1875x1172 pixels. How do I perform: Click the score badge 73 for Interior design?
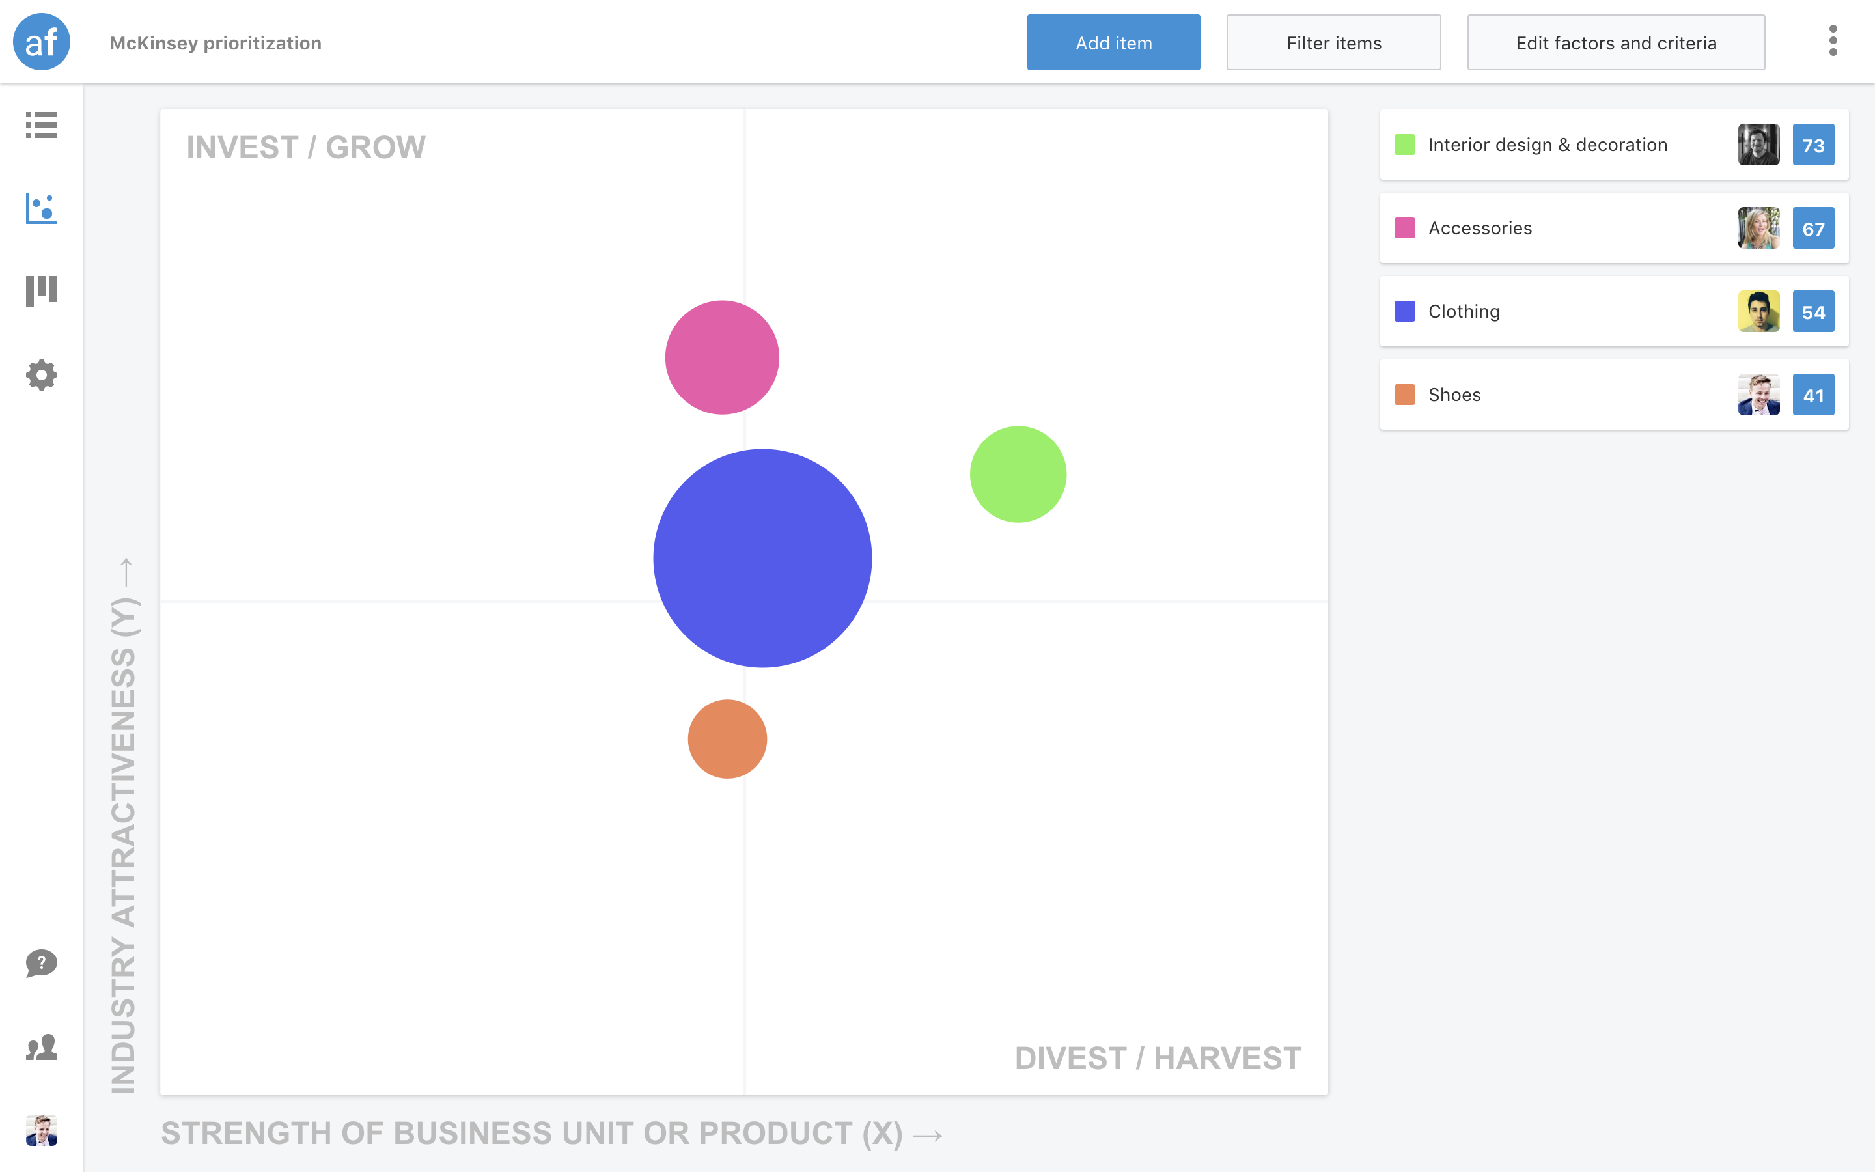tap(1814, 144)
